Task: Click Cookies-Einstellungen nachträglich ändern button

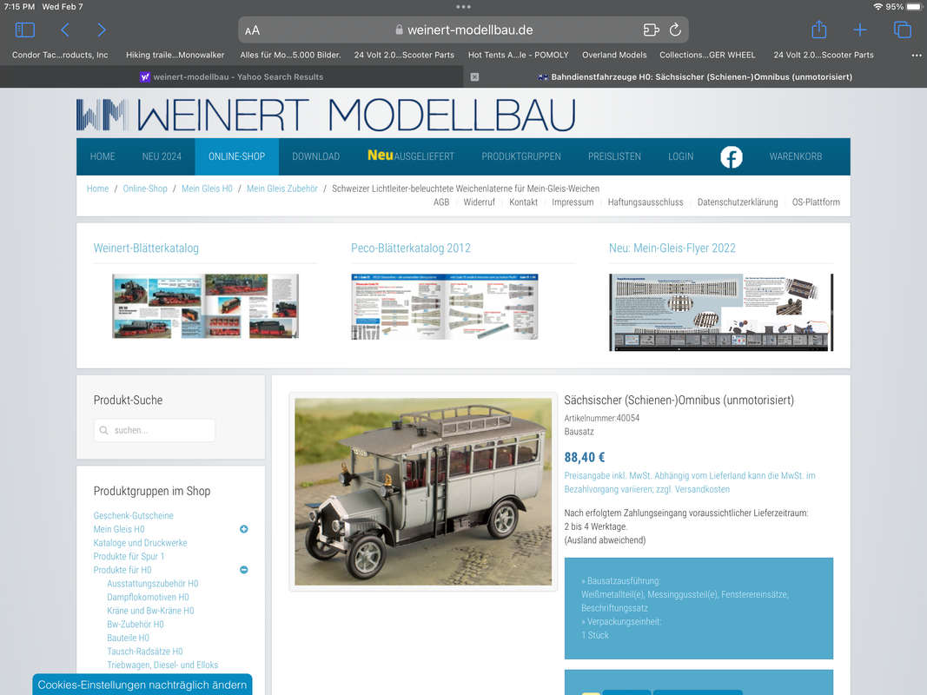Action: (x=142, y=685)
